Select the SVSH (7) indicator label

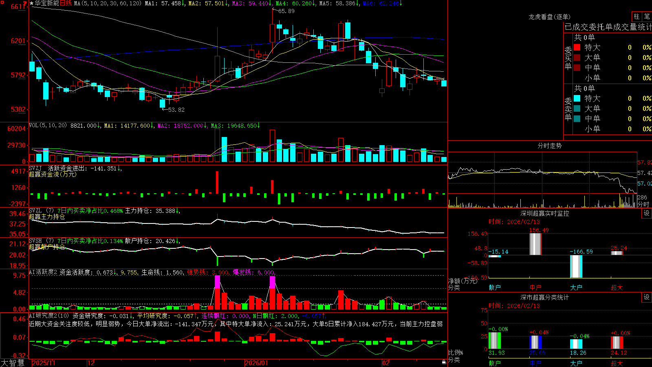pyautogui.click(x=41, y=241)
